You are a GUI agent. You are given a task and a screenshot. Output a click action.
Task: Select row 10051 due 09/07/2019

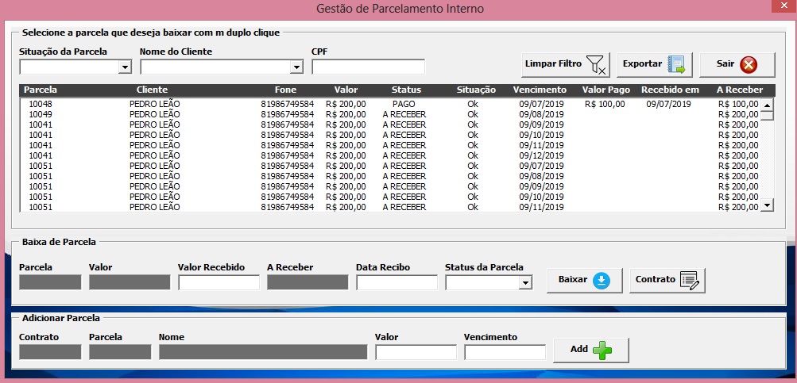[x=390, y=166]
